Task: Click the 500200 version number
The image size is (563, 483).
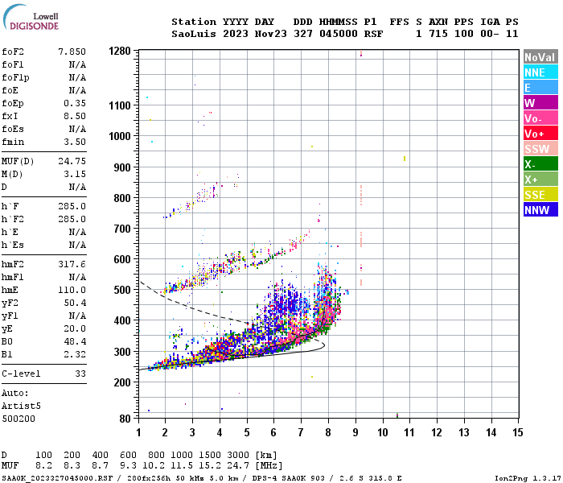Action: 18,419
